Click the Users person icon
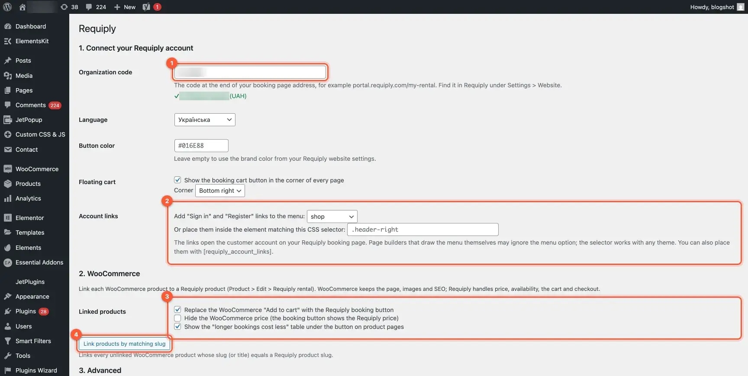Image resolution: width=748 pixels, height=376 pixels. click(x=8, y=326)
